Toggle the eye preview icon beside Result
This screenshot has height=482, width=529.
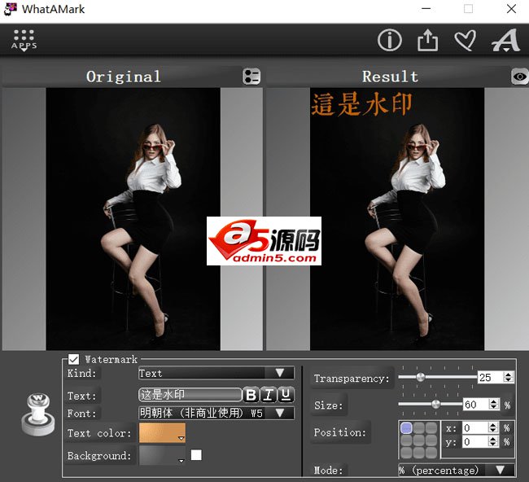pos(519,77)
